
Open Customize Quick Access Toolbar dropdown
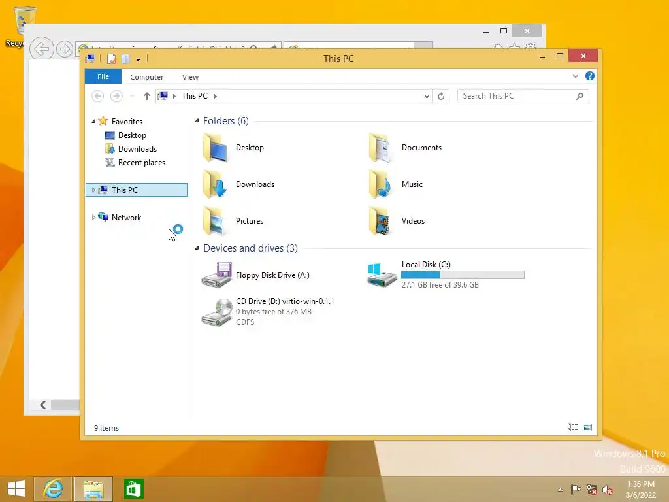tap(139, 59)
